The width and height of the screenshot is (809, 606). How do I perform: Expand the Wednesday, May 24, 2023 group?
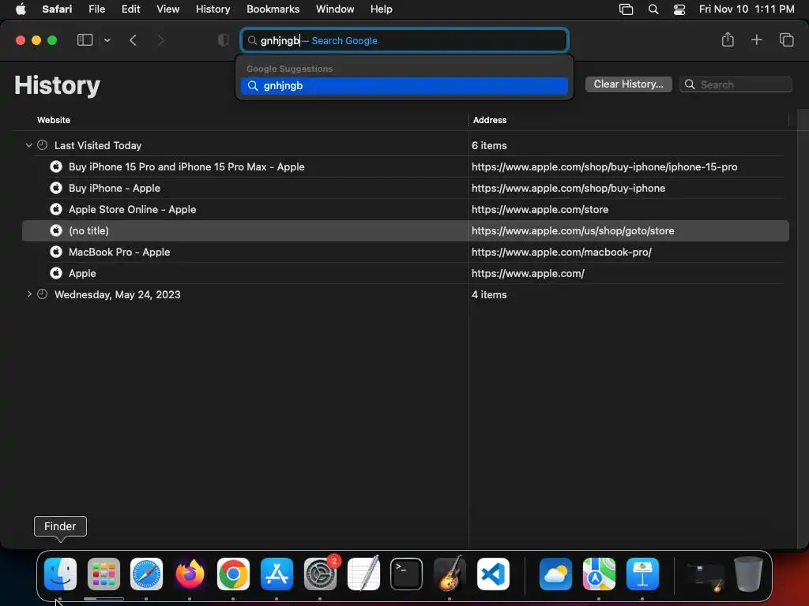point(29,294)
